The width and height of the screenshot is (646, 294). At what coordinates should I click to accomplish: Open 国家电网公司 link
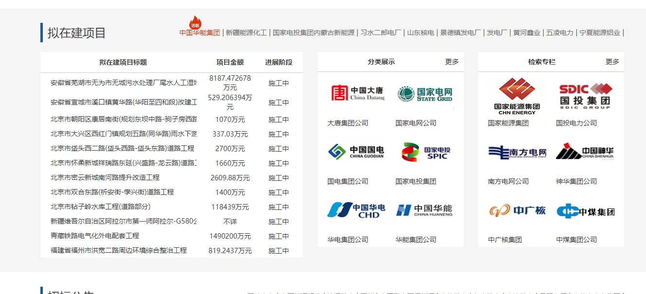[x=416, y=123]
